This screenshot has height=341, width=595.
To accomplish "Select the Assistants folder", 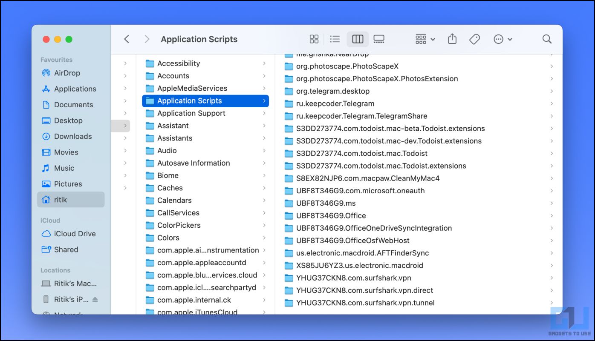I will coord(206,138).
